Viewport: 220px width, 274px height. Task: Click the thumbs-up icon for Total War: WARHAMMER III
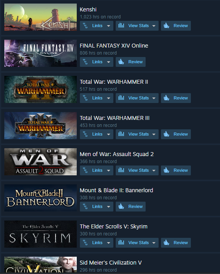pyautogui.click(x=166, y=134)
